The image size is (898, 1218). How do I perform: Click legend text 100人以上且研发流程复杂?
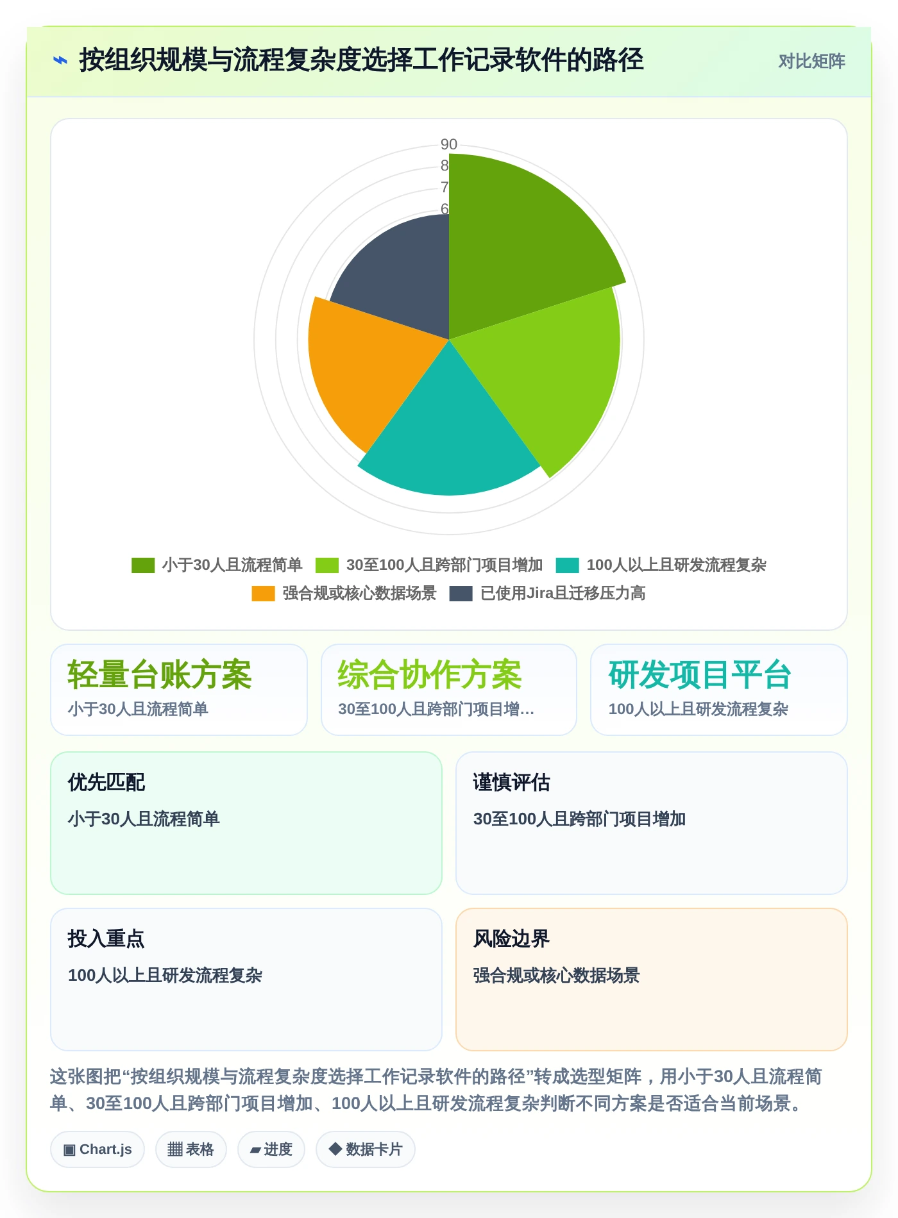(677, 565)
